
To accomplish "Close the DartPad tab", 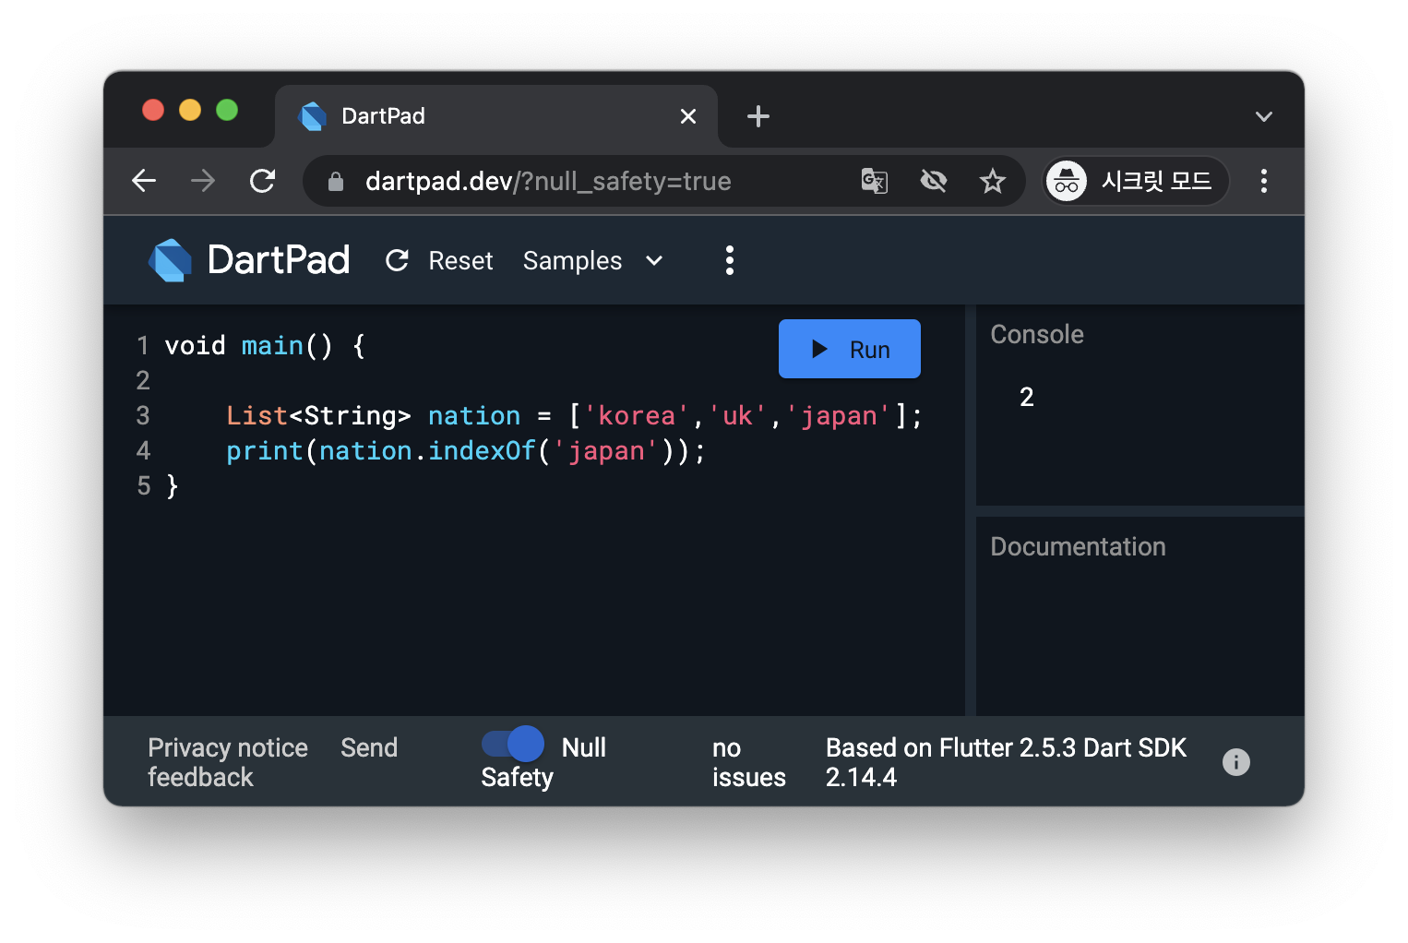I will pos(688,116).
